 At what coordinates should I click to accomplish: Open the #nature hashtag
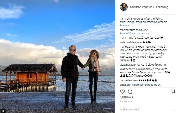(125, 25)
